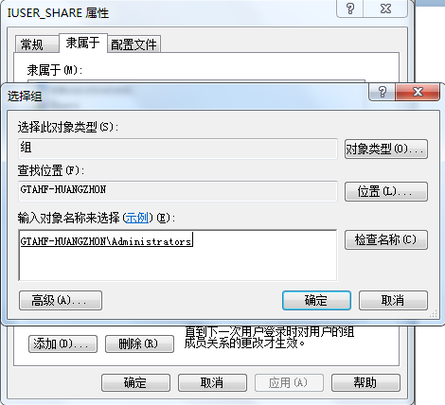445x405 pixels.
Task: Open 高级(A)... advanced search options
Action: (61, 300)
